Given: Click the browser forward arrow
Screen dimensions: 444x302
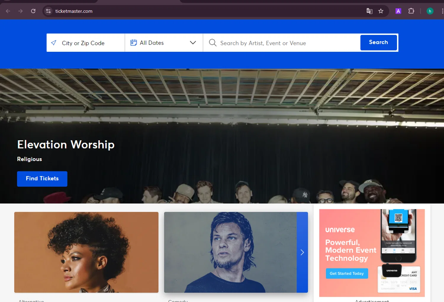Looking at the screenshot, I should pyautogui.click(x=20, y=11).
